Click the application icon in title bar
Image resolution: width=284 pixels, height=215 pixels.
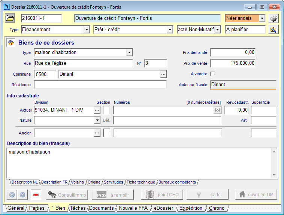[x=7, y=7]
